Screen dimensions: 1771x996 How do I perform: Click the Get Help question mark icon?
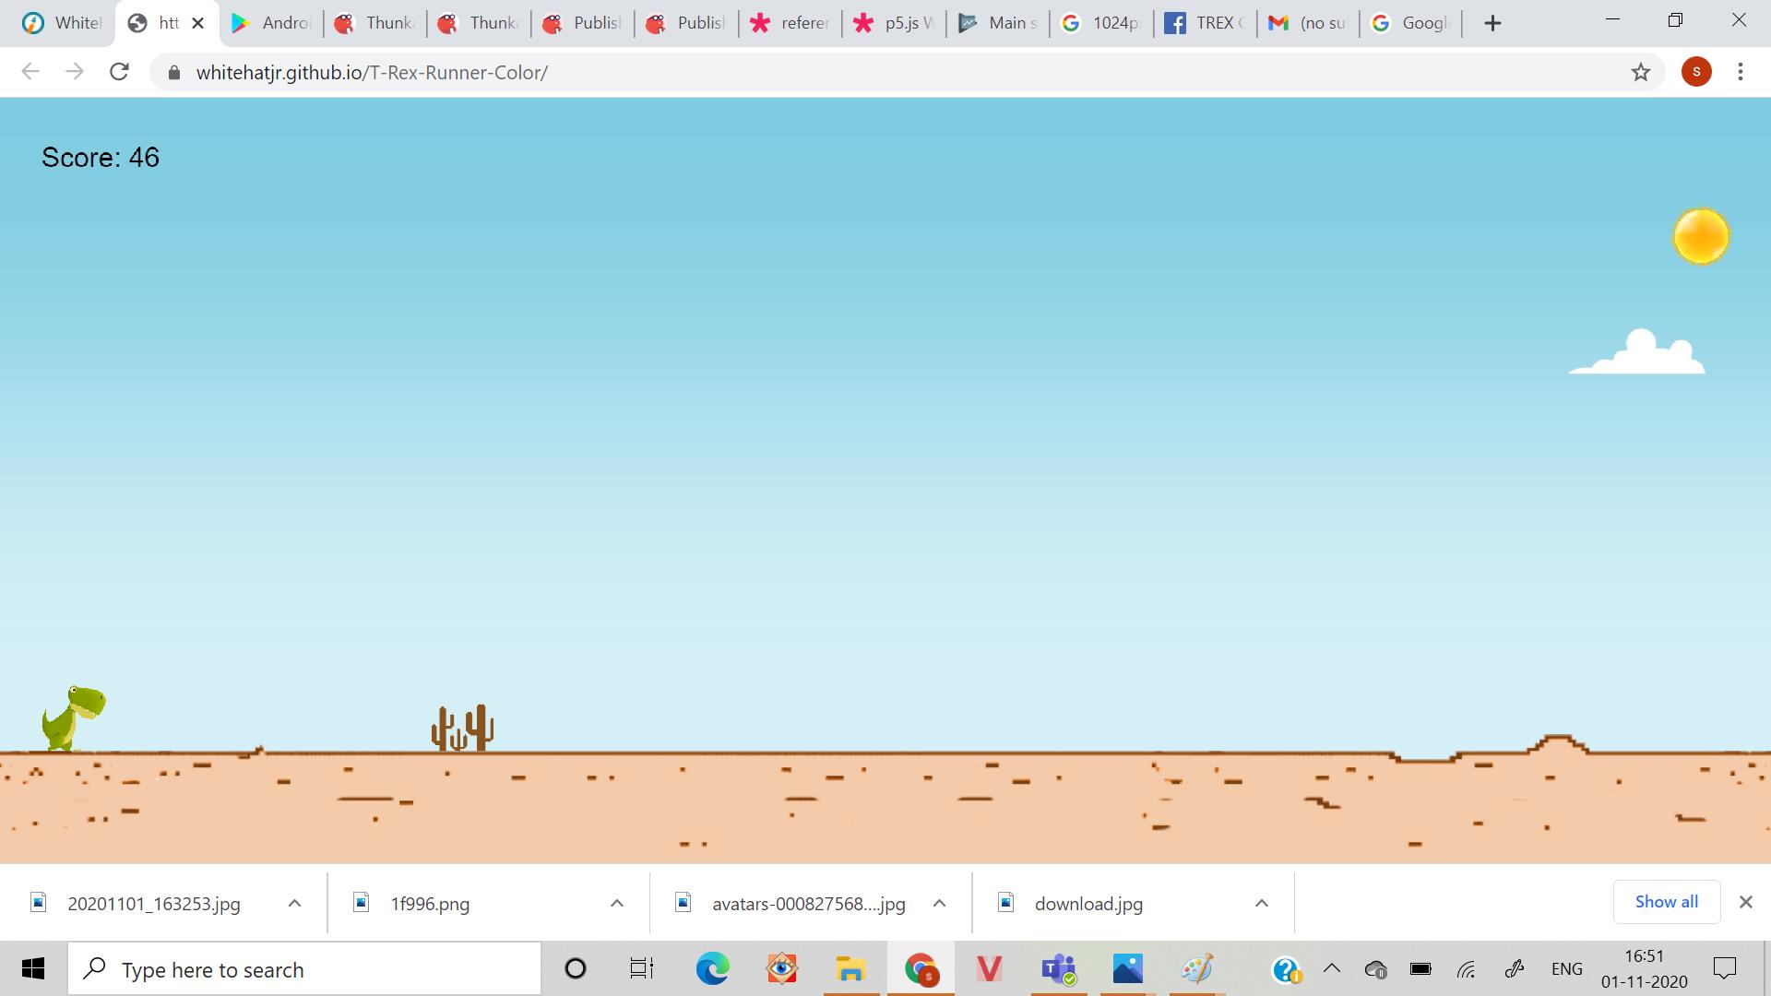point(1287,969)
